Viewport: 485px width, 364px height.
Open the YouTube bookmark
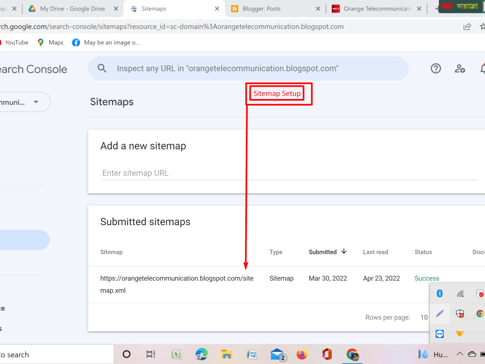tap(14, 42)
